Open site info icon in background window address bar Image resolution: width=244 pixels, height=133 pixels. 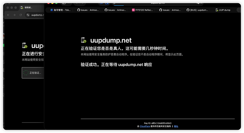point(28,15)
